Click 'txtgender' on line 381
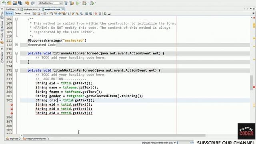The width and height of the screenshot is (256, 144). 75,96
